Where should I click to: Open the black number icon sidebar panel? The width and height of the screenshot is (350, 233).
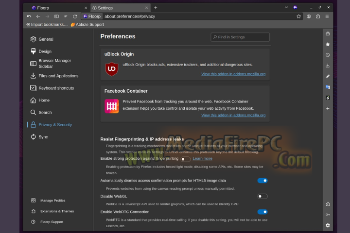[x=328, y=98]
